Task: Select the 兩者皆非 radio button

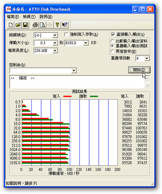Action: [112, 51]
